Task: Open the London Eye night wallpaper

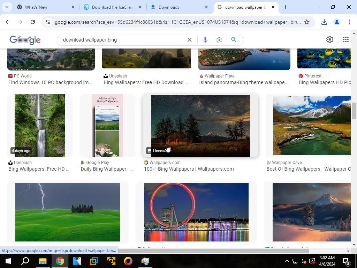Action: pyautogui.click(x=196, y=212)
